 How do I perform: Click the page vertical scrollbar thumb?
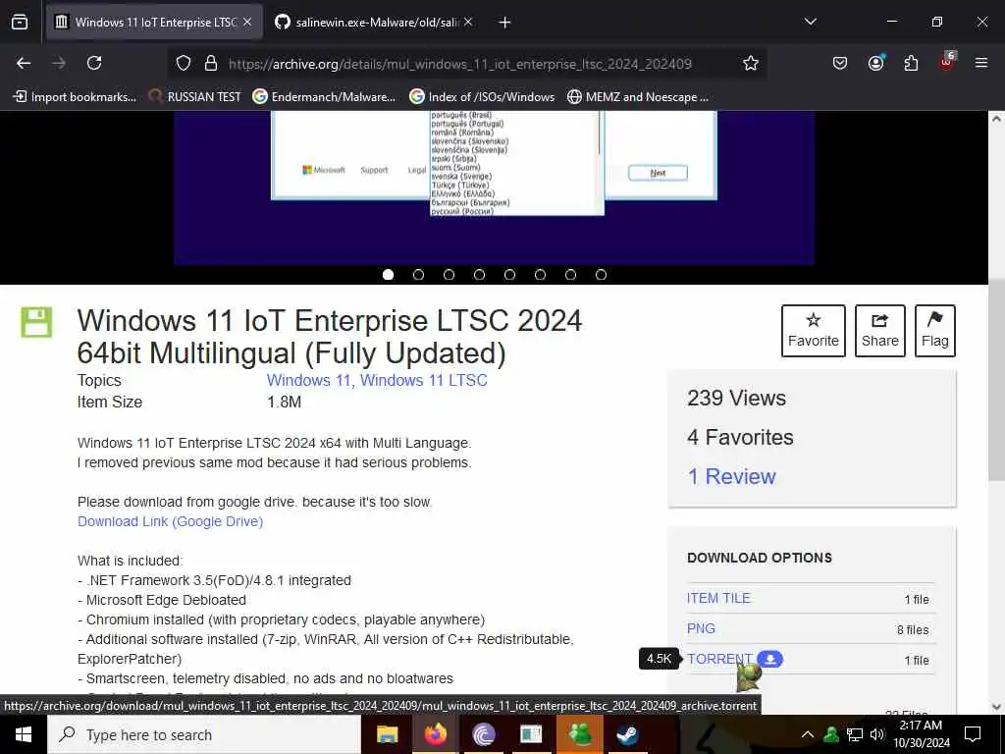pyautogui.click(x=996, y=380)
